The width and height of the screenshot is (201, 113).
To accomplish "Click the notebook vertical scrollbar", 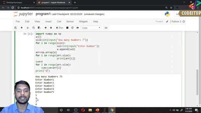I will 197,82.
